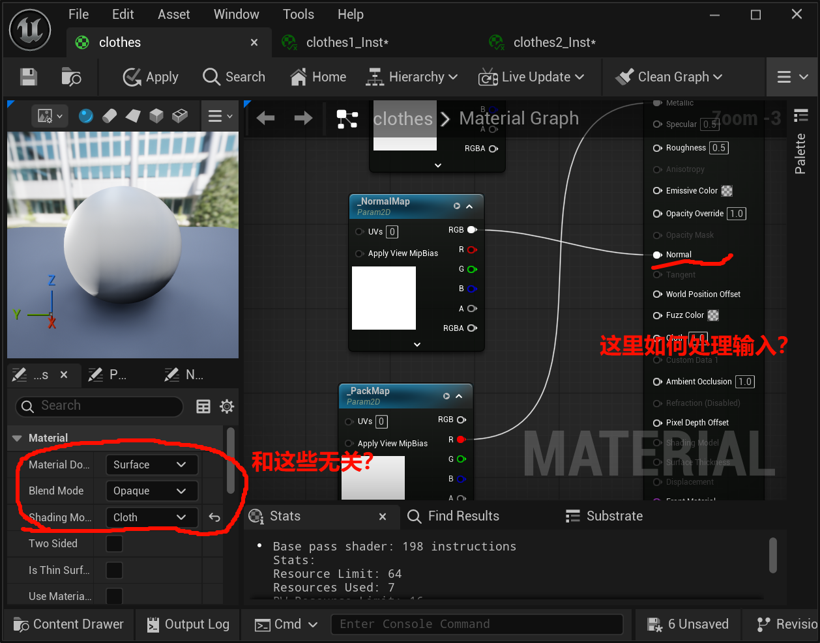Viewport: 820px width, 643px height.
Task: Set preview mesh to cylinder
Action: (x=110, y=116)
